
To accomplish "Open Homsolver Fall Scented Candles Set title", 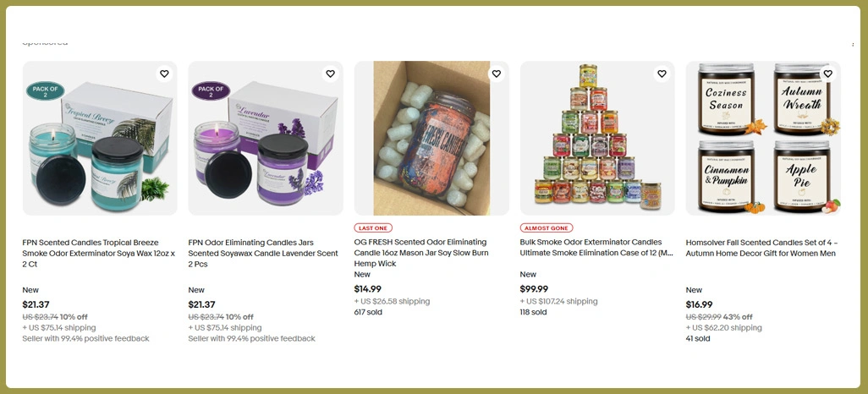I will pyautogui.click(x=761, y=248).
